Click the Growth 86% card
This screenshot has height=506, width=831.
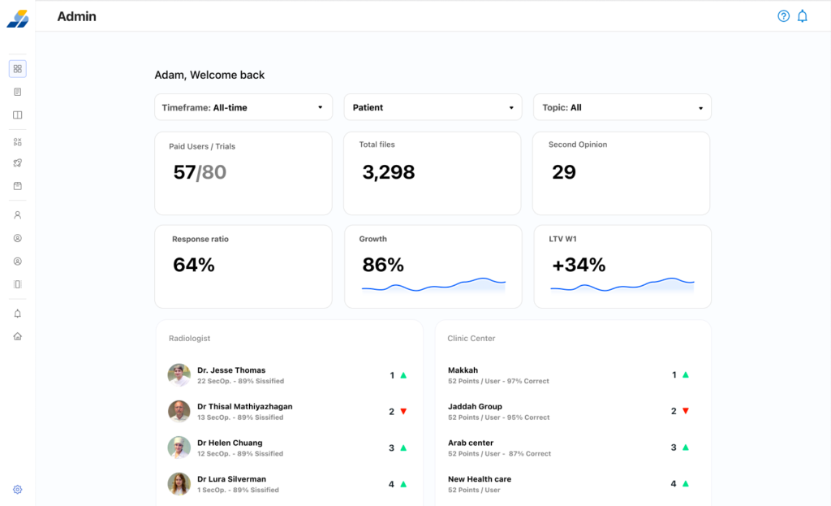coord(432,266)
